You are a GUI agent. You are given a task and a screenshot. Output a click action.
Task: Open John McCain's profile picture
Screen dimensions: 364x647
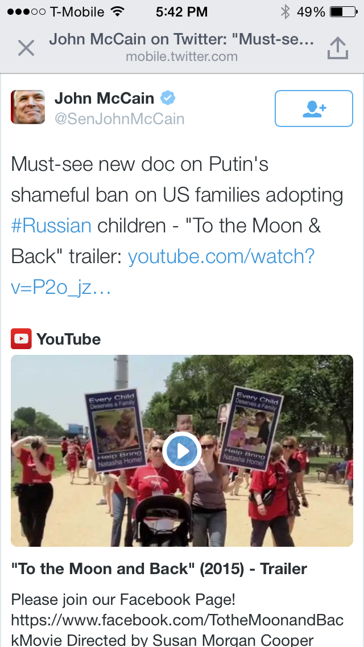[x=28, y=107]
